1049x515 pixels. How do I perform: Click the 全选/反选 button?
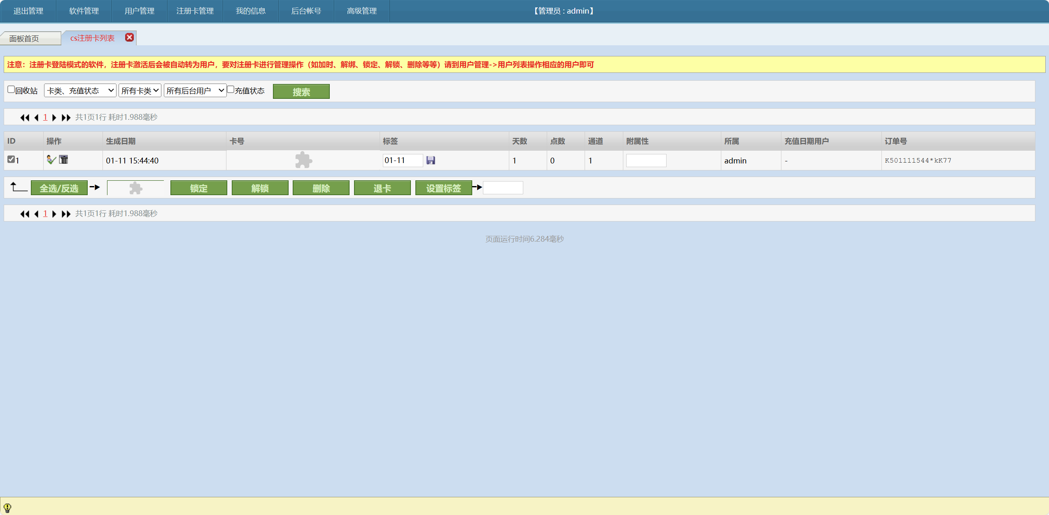(59, 188)
